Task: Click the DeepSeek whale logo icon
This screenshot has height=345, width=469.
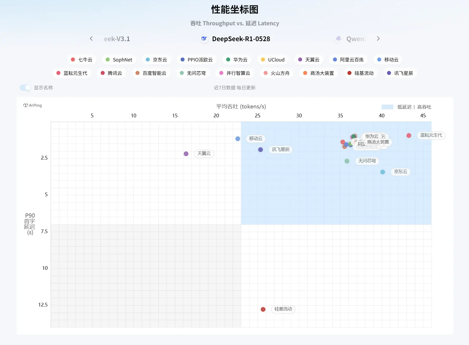Action: 204,39
